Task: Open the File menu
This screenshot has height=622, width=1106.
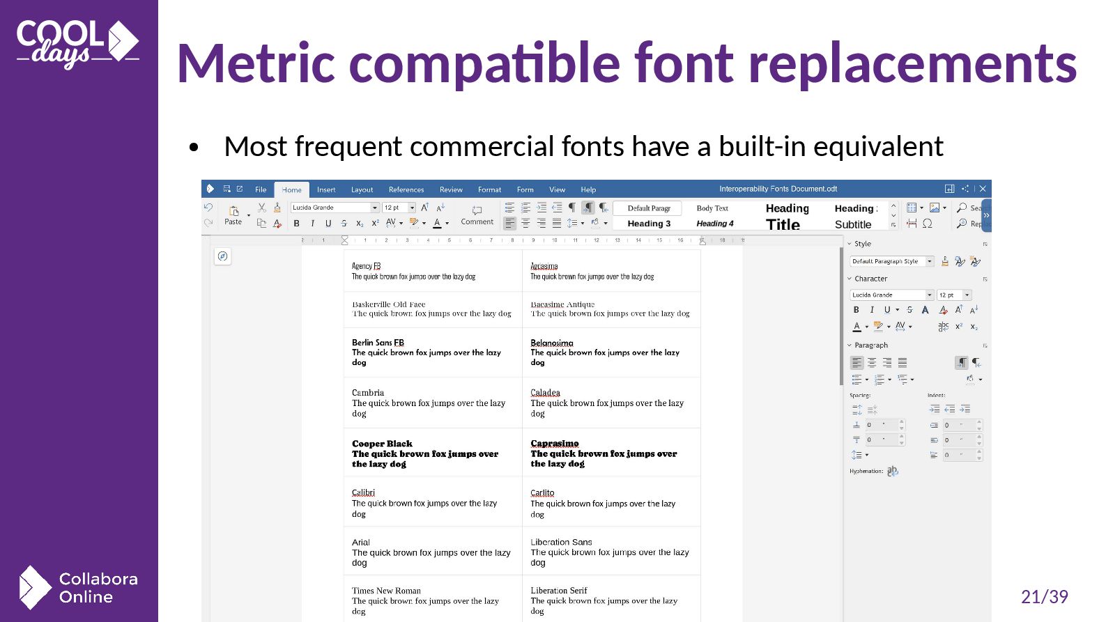Action: tap(261, 189)
